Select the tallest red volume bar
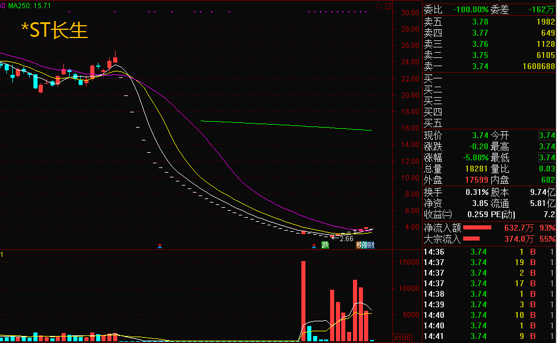Screen dimensions: 557x343 pyautogui.click(x=303, y=301)
